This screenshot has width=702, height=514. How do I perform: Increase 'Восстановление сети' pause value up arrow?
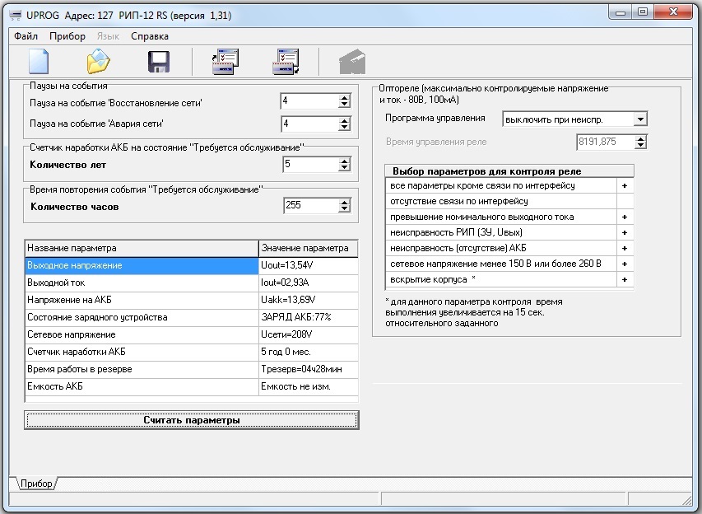tap(344, 98)
